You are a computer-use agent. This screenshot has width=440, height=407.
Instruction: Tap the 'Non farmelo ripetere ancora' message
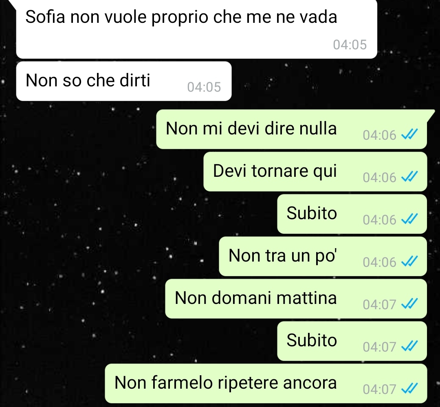pyautogui.click(x=266, y=383)
